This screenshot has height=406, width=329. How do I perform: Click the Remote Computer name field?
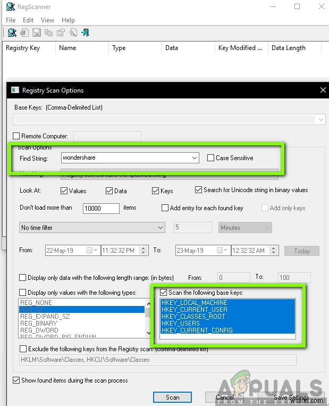coord(107,136)
